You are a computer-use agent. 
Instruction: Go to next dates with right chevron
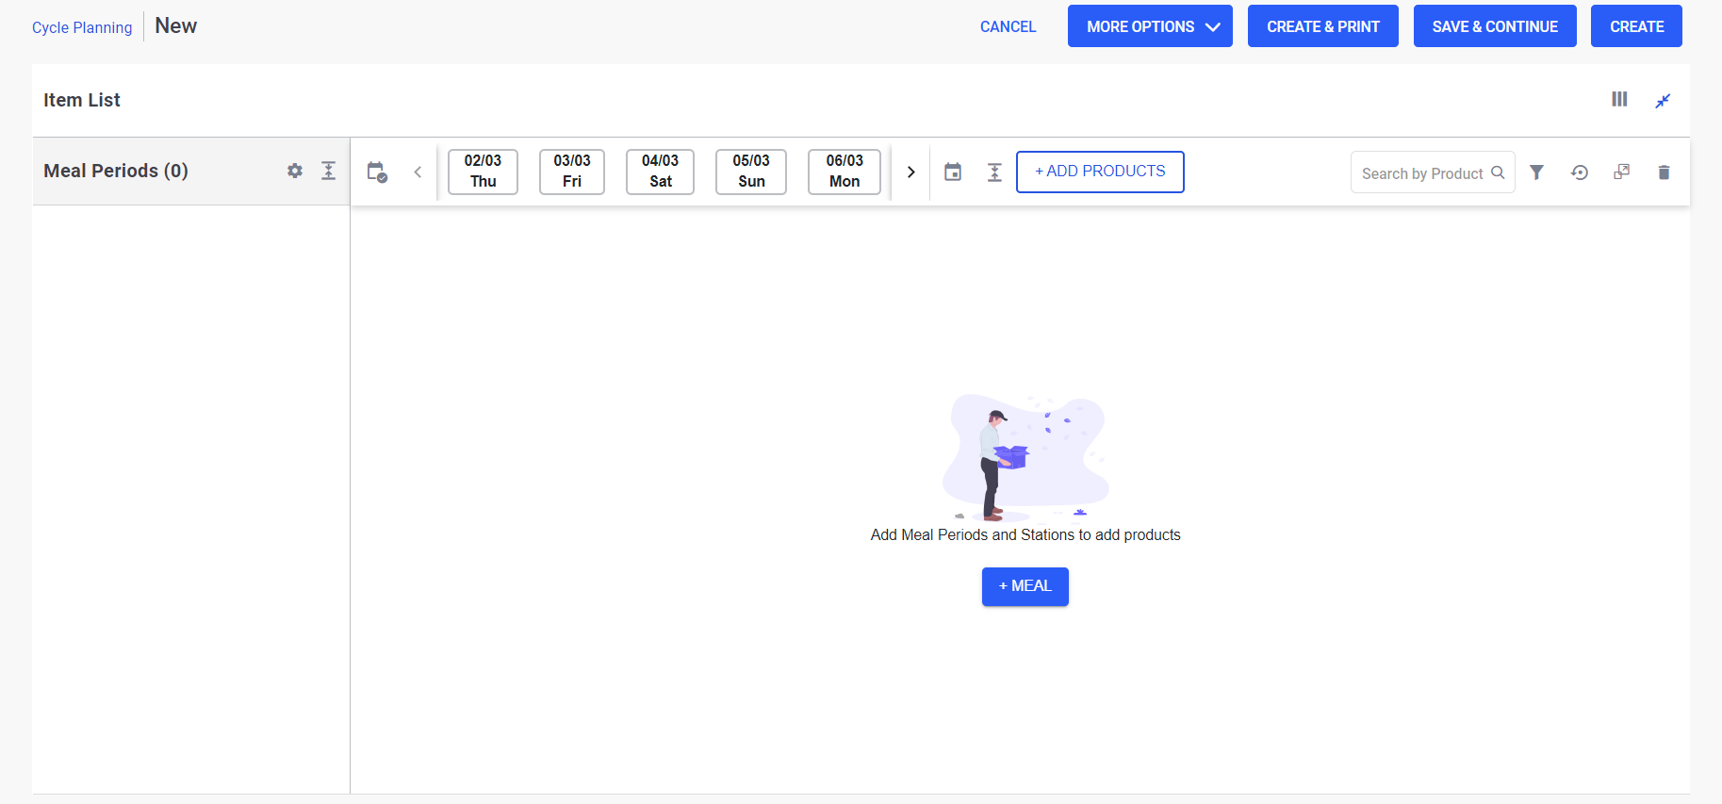click(910, 172)
